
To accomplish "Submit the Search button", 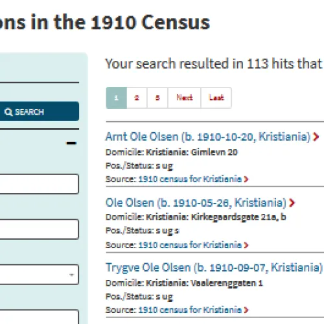I will pyautogui.click(x=39, y=111).
